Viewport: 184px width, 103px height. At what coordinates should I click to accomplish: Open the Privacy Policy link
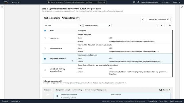pyautogui.click(x=153, y=101)
